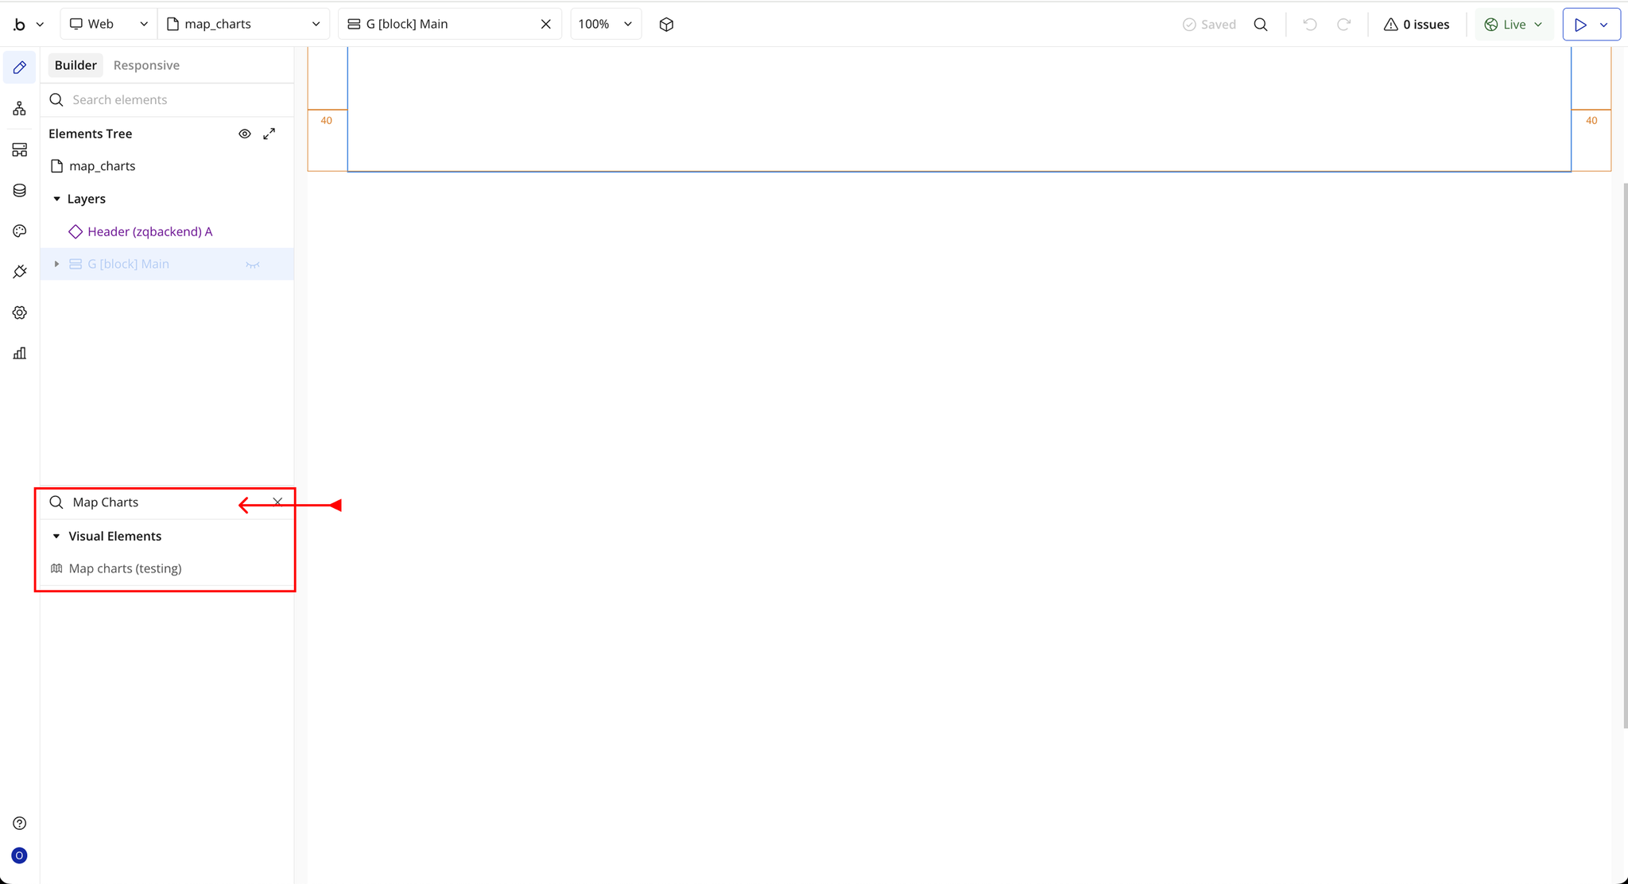Open the Logs chart icon in sidebar
The height and width of the screenshot is (884, 1628).
pyautogui.click(x=20, y=354)
